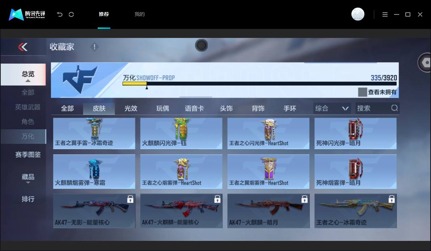The width and height of the screenshot is (431, 251).
Task: Open the 王者之翼手雷-冰霜奇迹 card
Action: (94, 133)
